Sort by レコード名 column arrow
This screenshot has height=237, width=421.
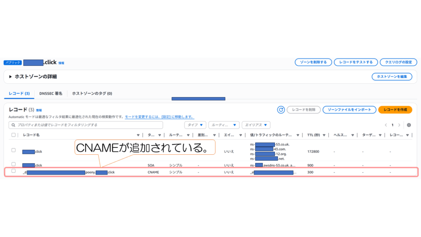pyautogui.click(x=138, y=135)
